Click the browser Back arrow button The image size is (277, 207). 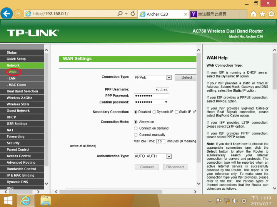tap(7, 13)
